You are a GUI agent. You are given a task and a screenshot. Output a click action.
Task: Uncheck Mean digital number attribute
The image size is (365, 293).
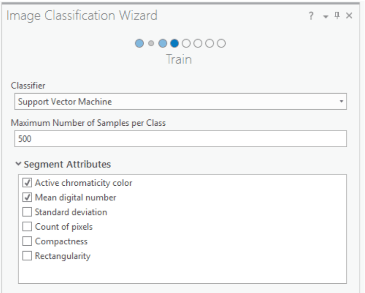pyautogui.click(x=26, y=198)
